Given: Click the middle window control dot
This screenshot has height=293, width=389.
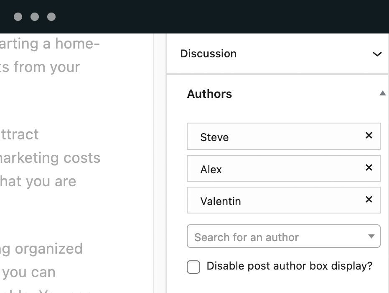Looking at the screenshot, I should [x=35, y=17].
